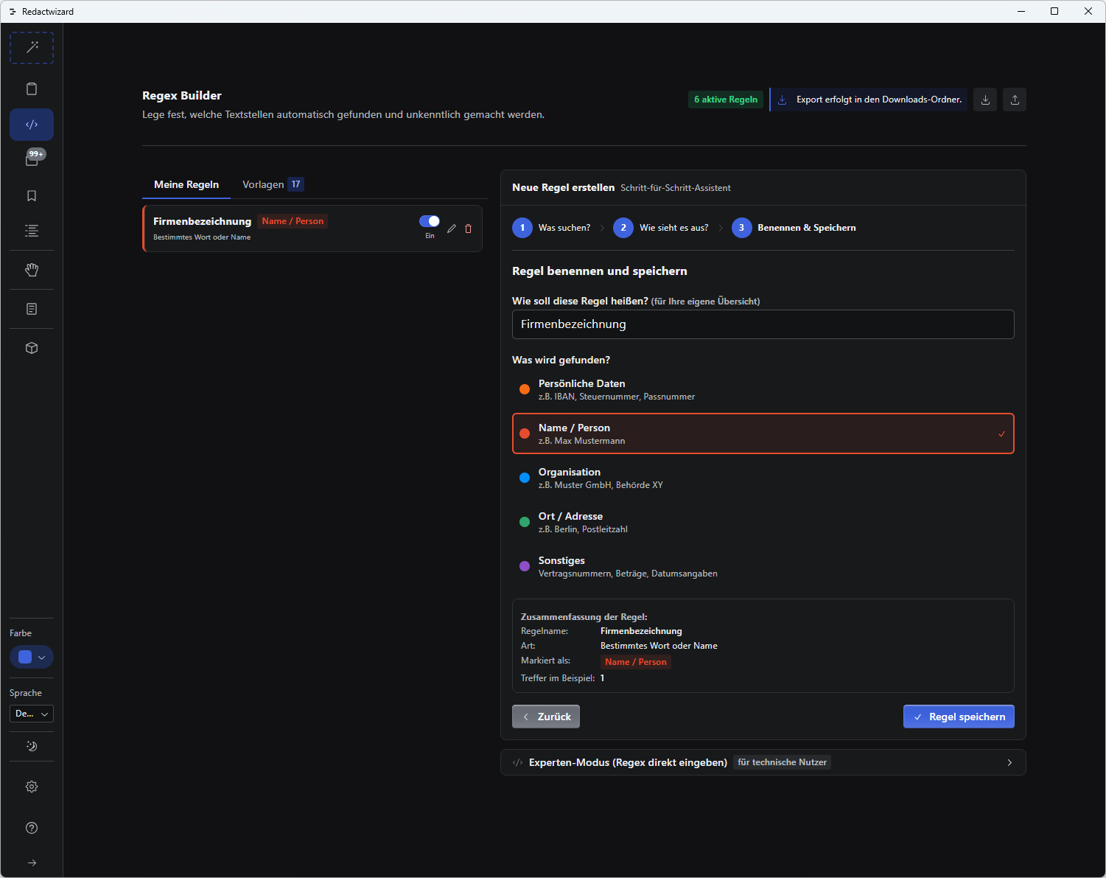Image resolution: width=1106 pixels, height=878 pixels.
Task: Expand the sidebar with arrow icon
Action: pos(32,863)
